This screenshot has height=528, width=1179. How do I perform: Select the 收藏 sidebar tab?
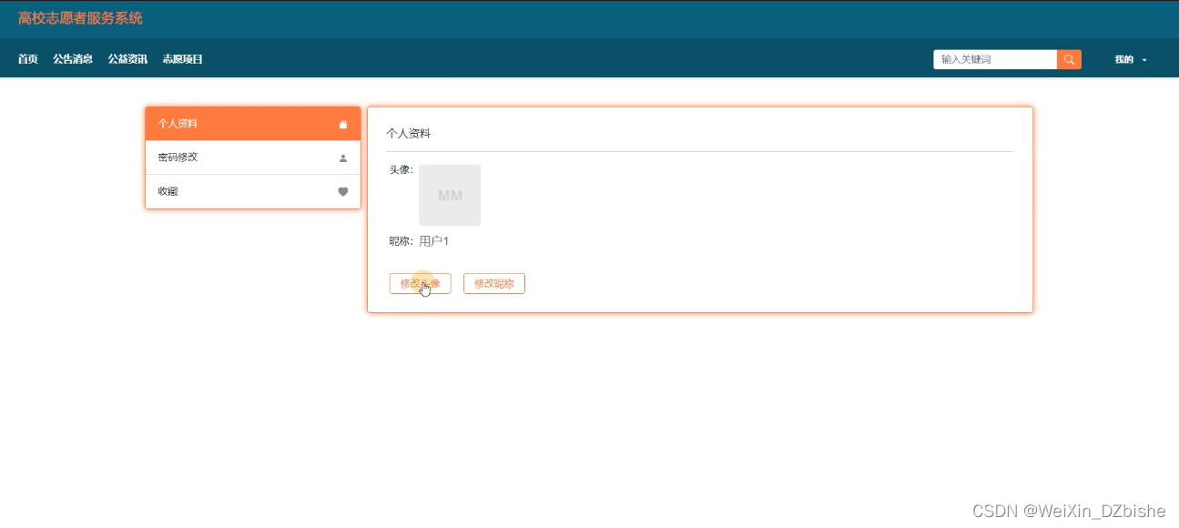pos(253,191)
